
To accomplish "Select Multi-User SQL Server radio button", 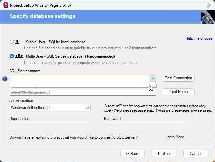I will [12, 56].
